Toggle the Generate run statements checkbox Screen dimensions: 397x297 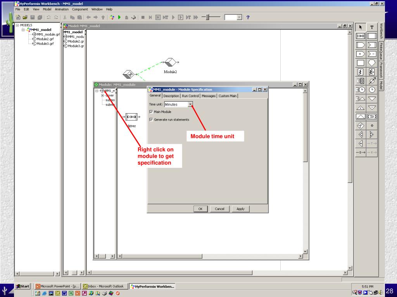point(151,120)
